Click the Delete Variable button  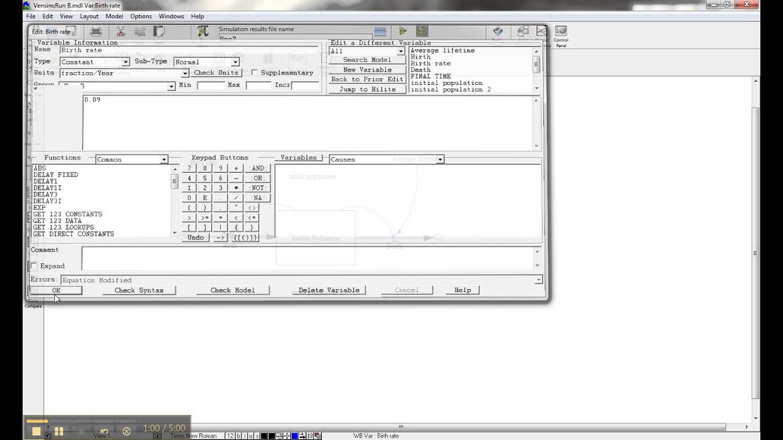tap(329, 290)
